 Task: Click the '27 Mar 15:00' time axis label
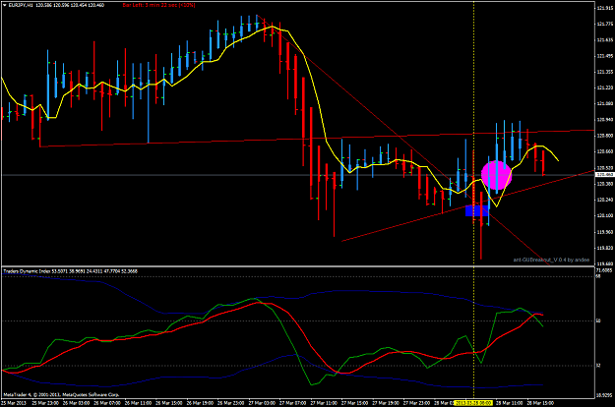pyautogui.click(x=353, y=403)
